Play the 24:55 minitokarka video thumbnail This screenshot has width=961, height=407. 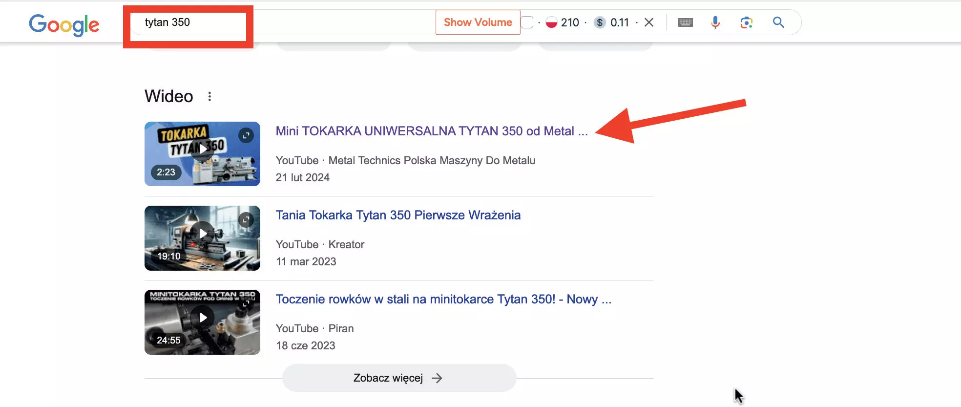[x=202, y=322]
